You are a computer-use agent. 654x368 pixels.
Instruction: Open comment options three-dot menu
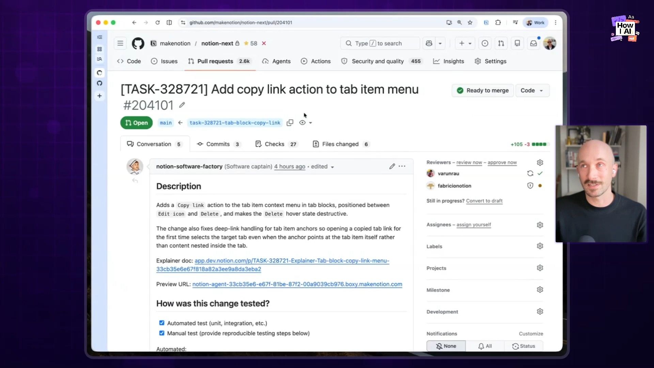[402, 166]
